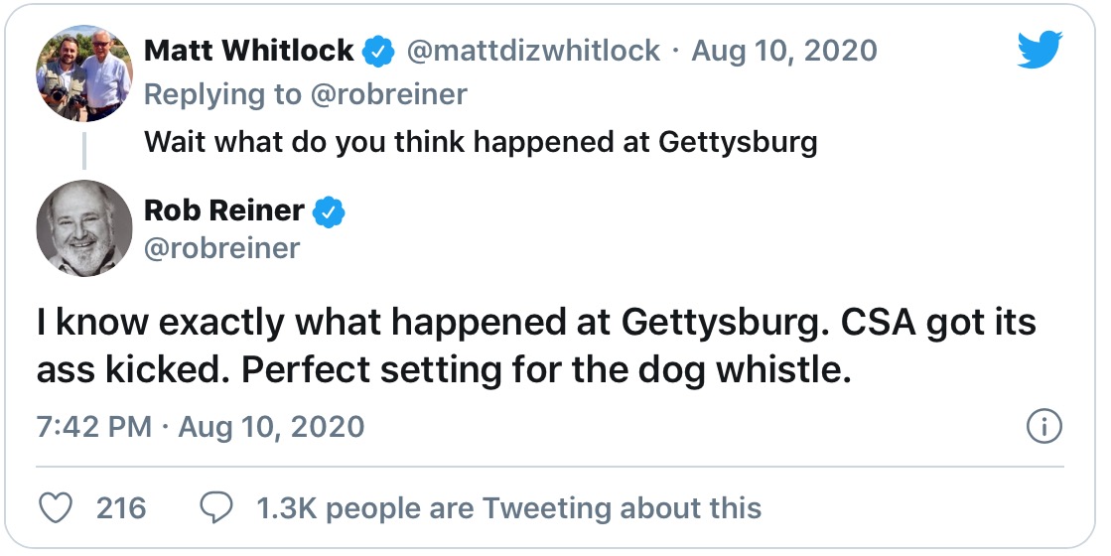Click the info circle icon
The height and width of the screenshot is (556, 1111).
point(1044,426)
